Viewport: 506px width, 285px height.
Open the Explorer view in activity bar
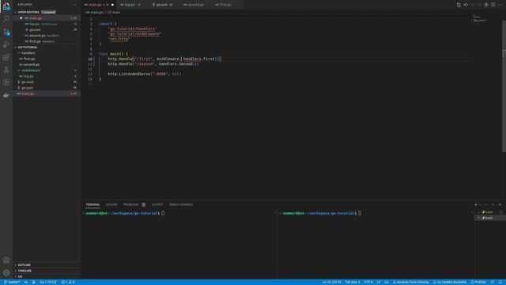[x=6, y=6]
